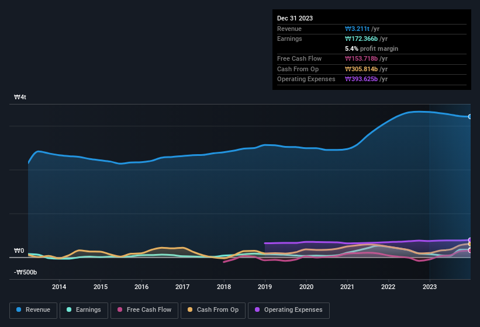Click the pink Free Cash Flow end-point marker

[x=470, y=251]
